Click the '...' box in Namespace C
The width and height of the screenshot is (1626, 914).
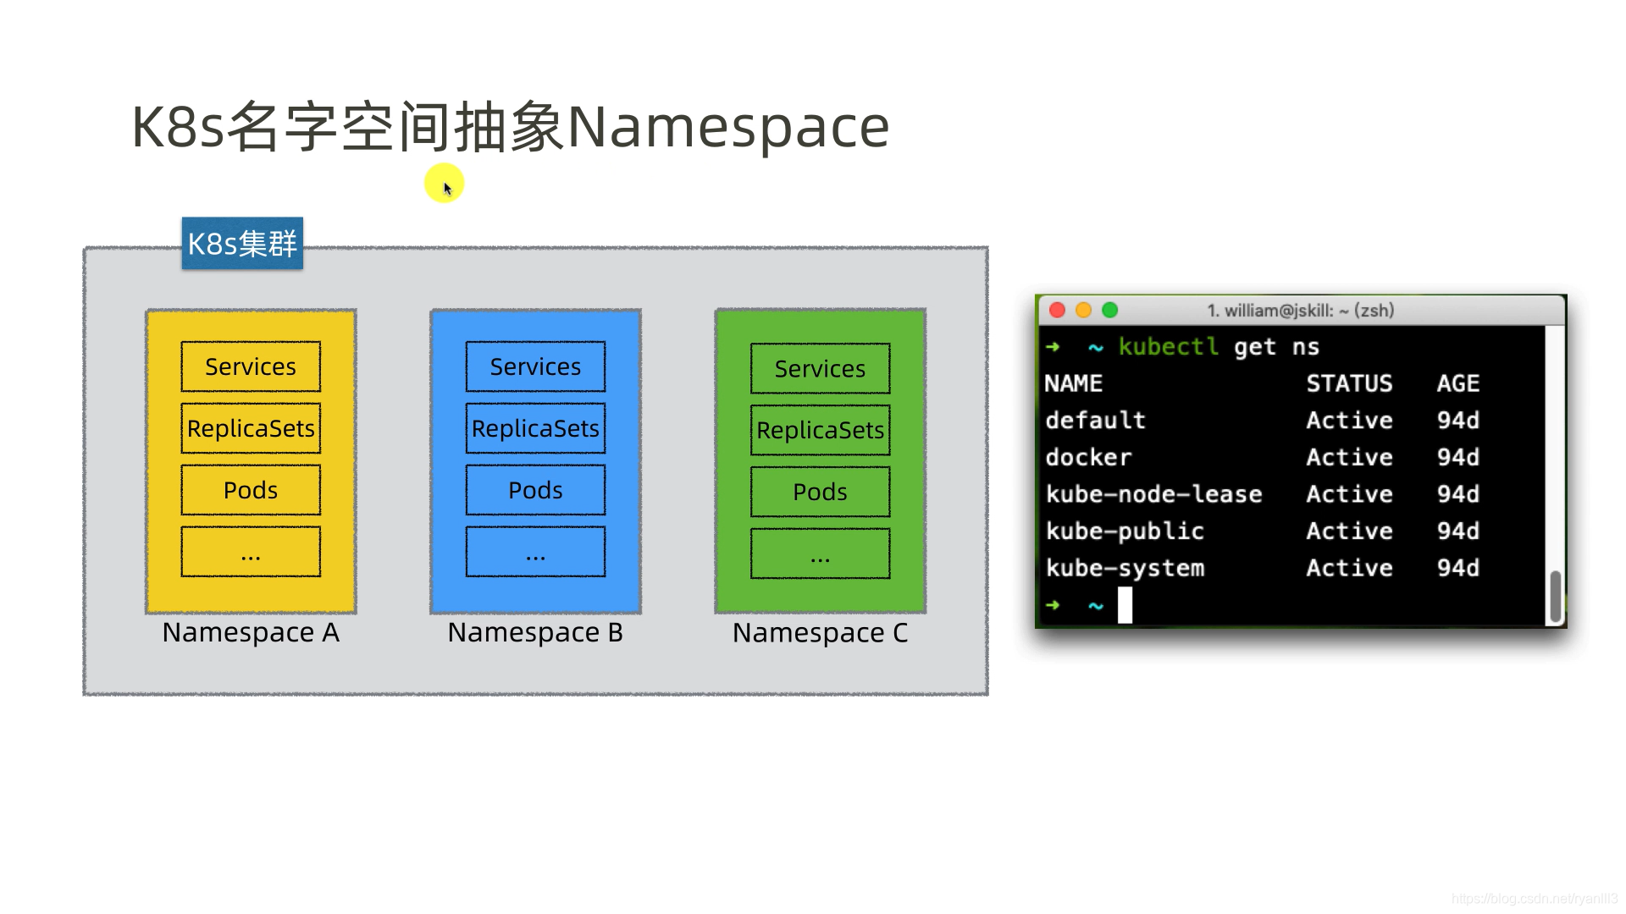(x=820, y=553)
